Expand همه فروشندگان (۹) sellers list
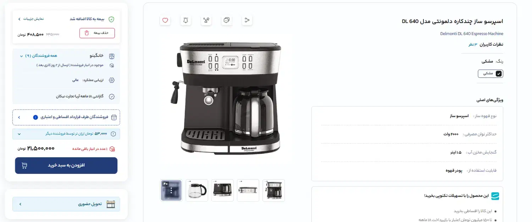The image size is (532, 222). coord(39,56)
